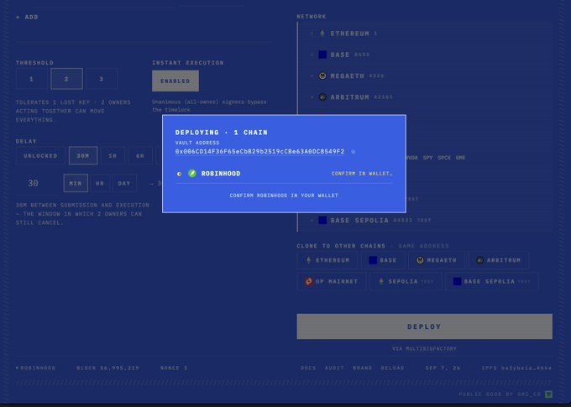The height and width of the screenshot is (407, 571).
Task: Select the 1H delay preset
Action: [x=113, y=156]
